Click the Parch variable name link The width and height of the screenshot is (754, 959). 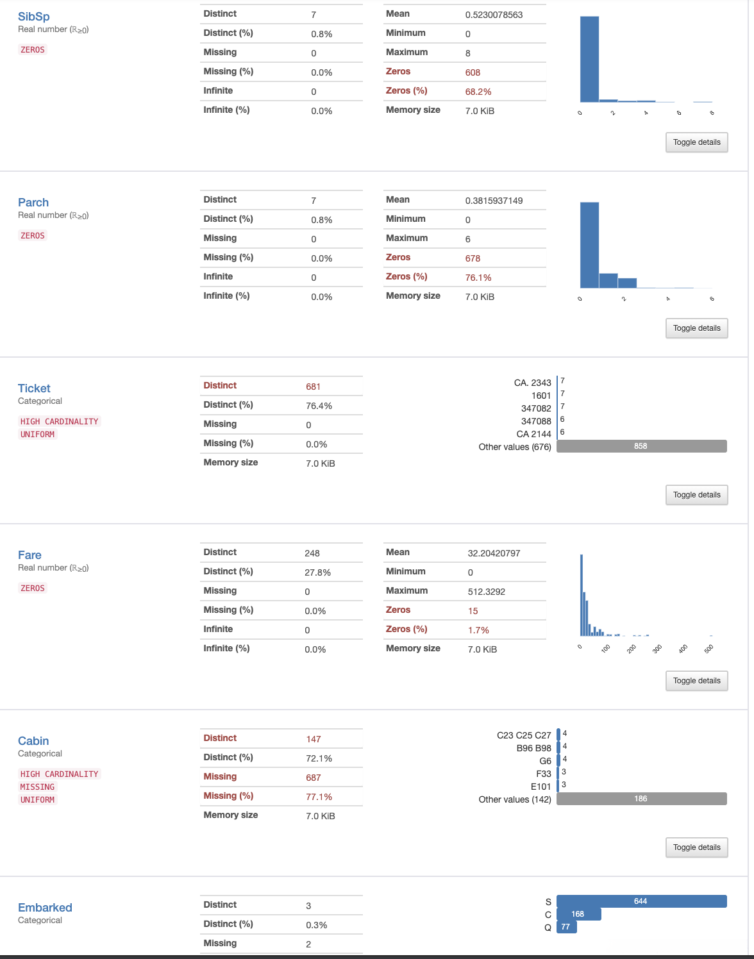33,202
